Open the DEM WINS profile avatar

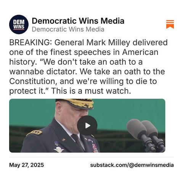(19, 24)
